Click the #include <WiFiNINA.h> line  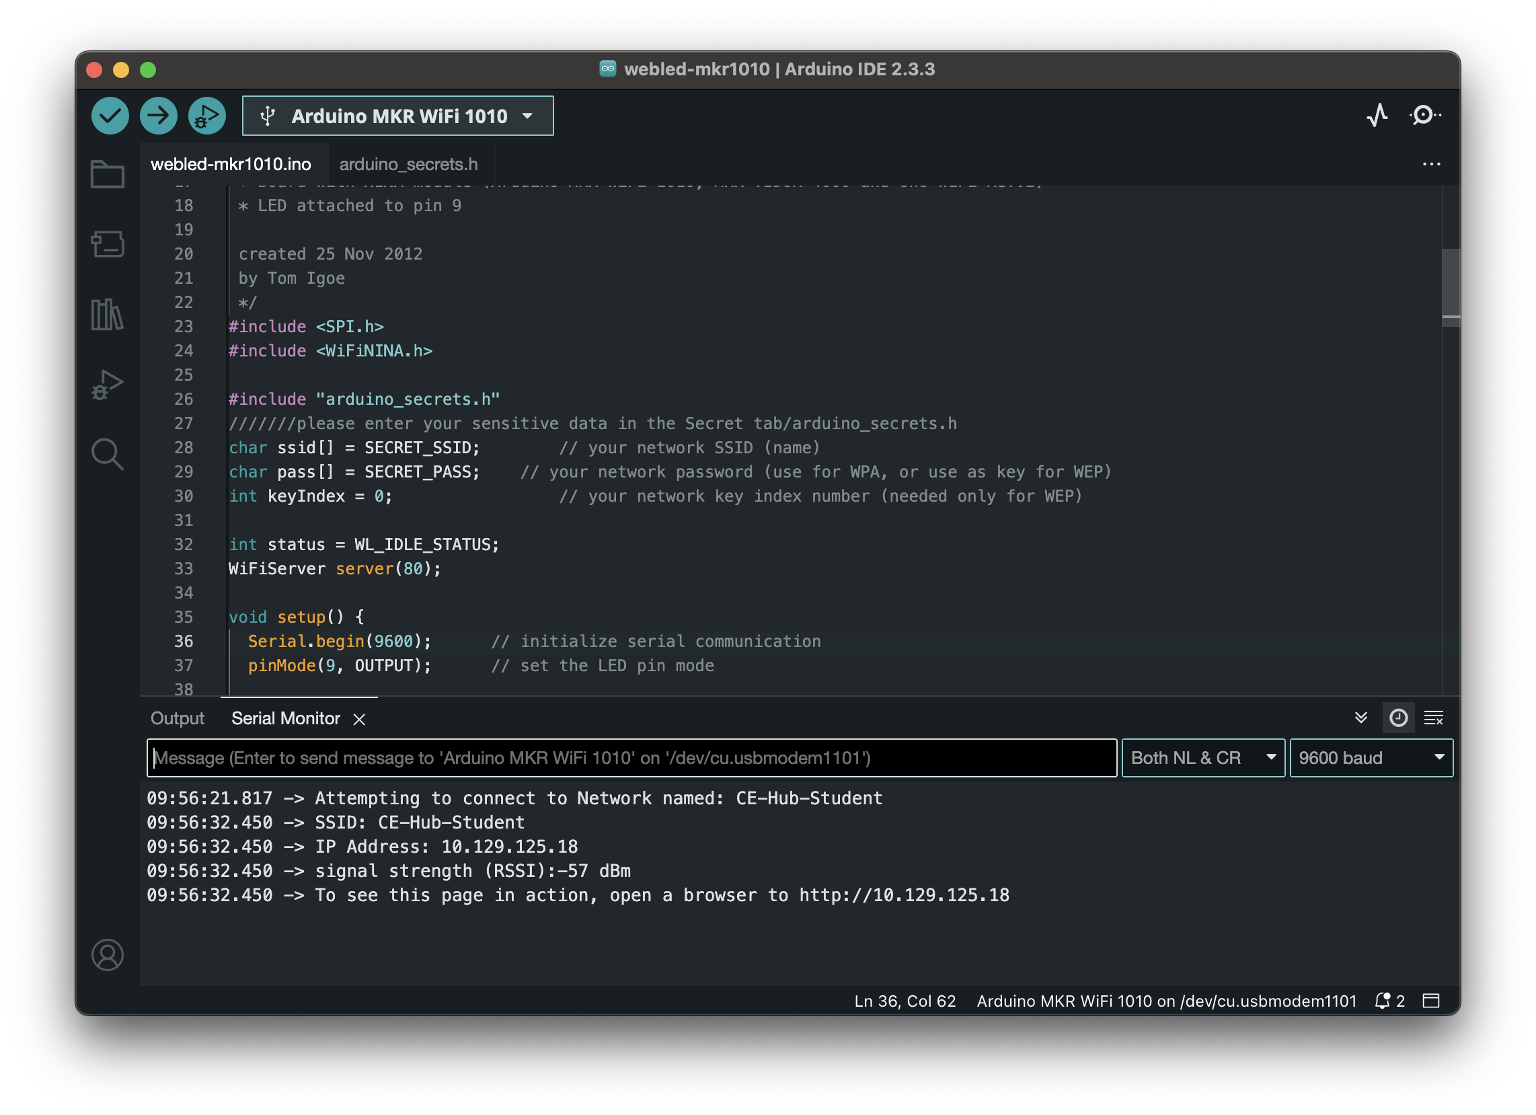[330, 351]
